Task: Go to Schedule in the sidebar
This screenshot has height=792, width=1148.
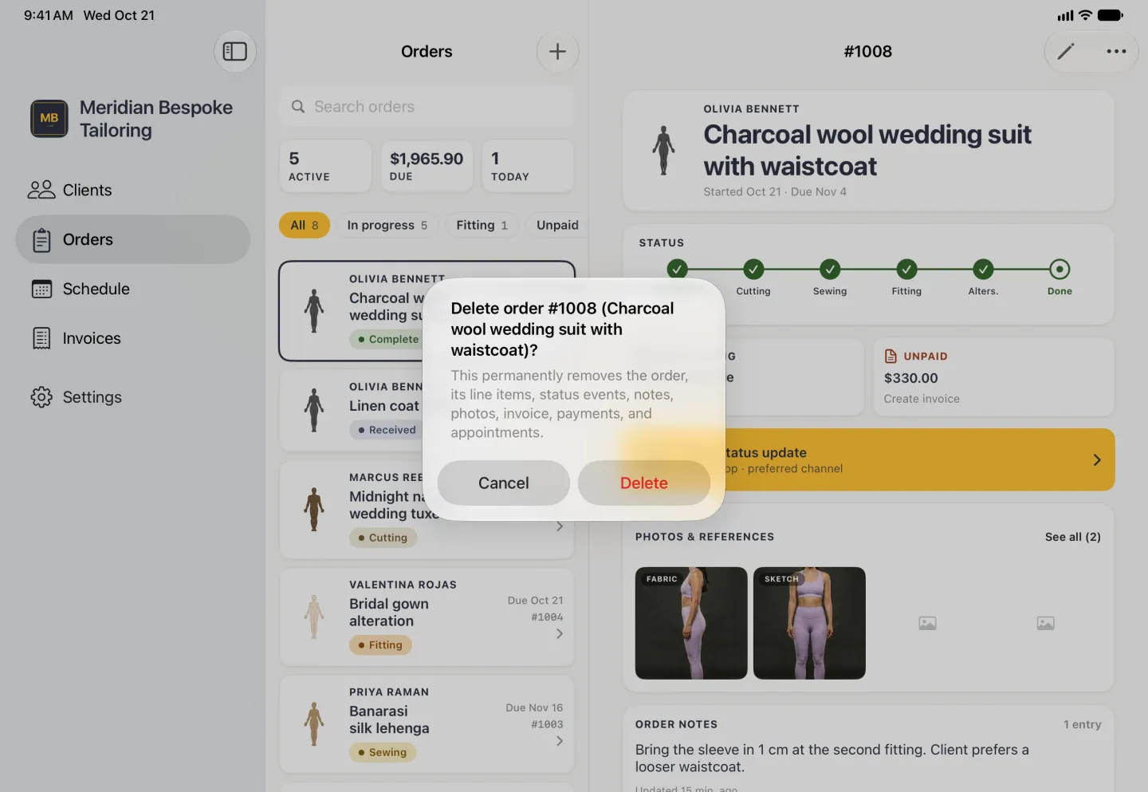Action: (x=132, y=289)
